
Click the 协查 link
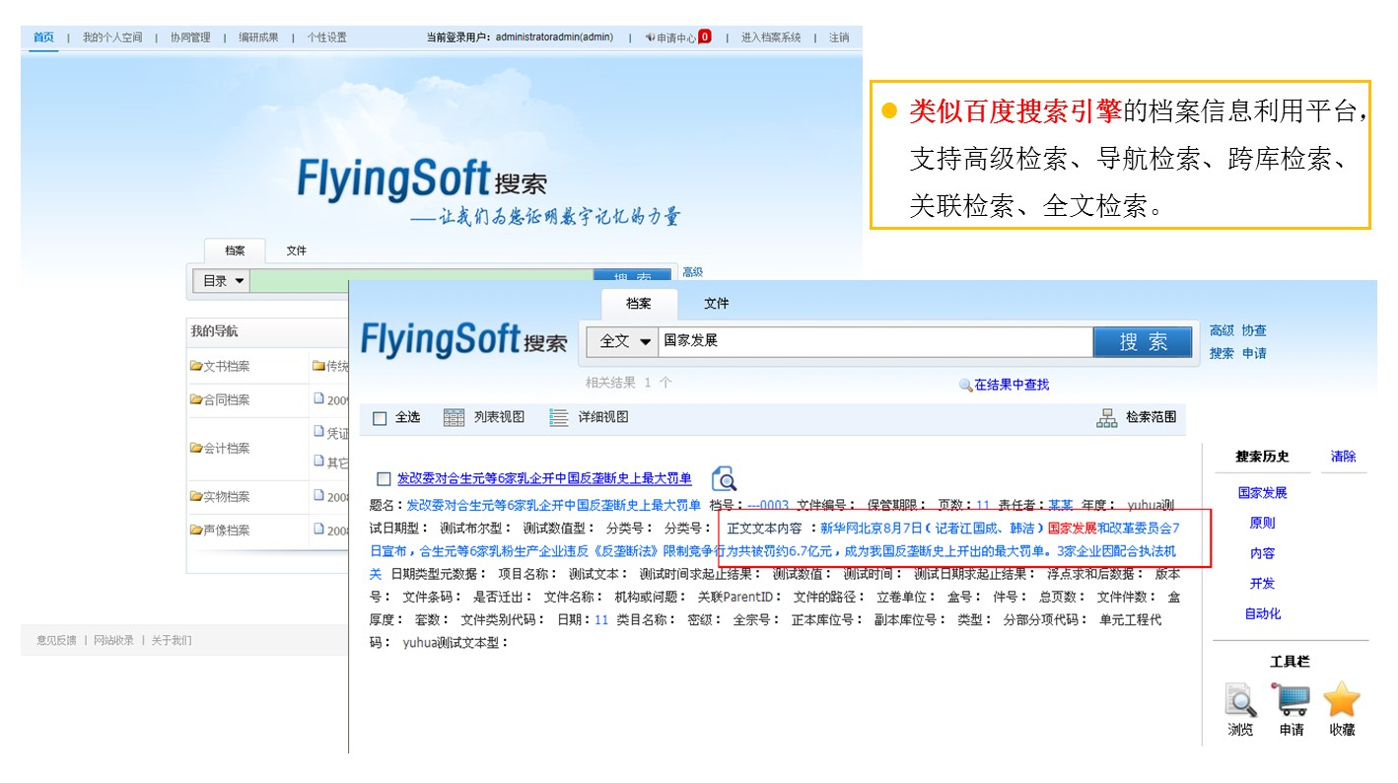pyautogui.click(x=1254, y=330)
